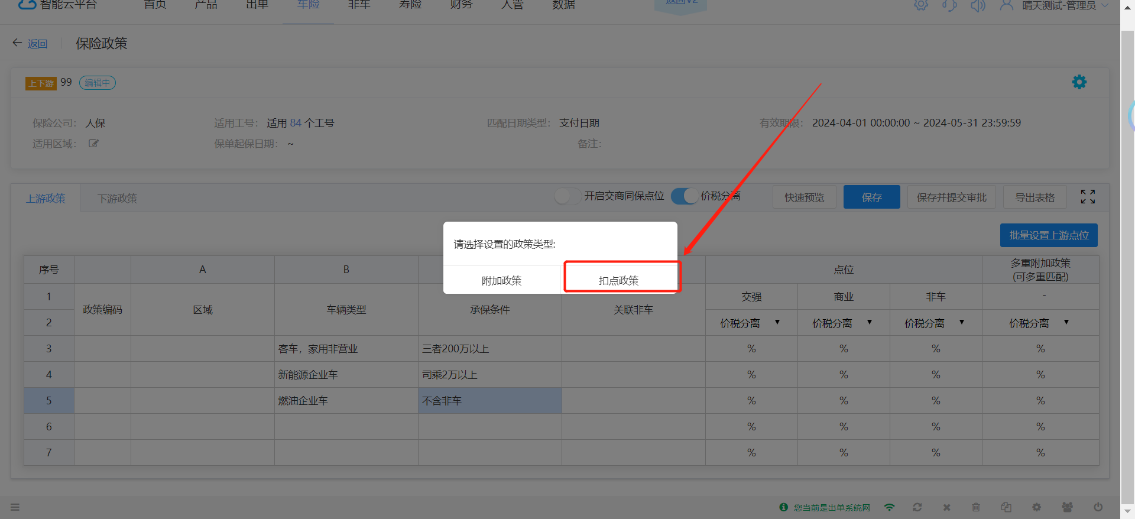Select the 司乘2万以上 cell

[490, 375]
